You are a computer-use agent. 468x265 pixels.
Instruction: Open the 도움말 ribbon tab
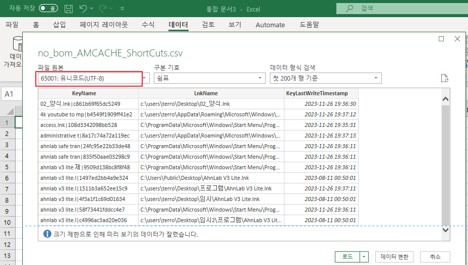309,25
